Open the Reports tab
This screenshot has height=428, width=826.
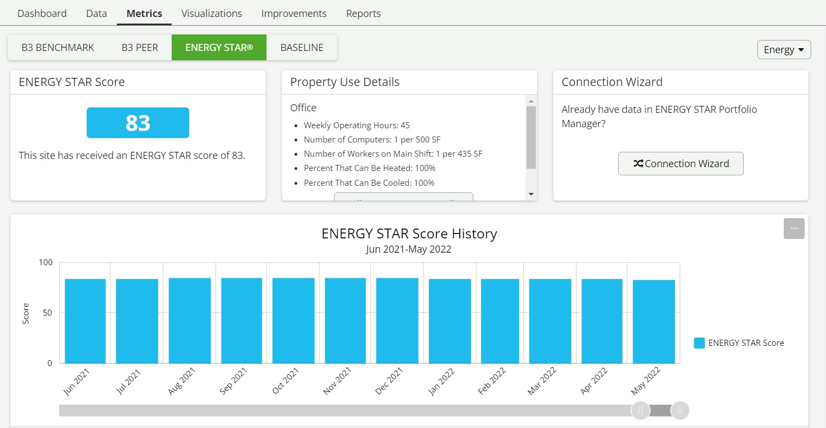(364, 13)
